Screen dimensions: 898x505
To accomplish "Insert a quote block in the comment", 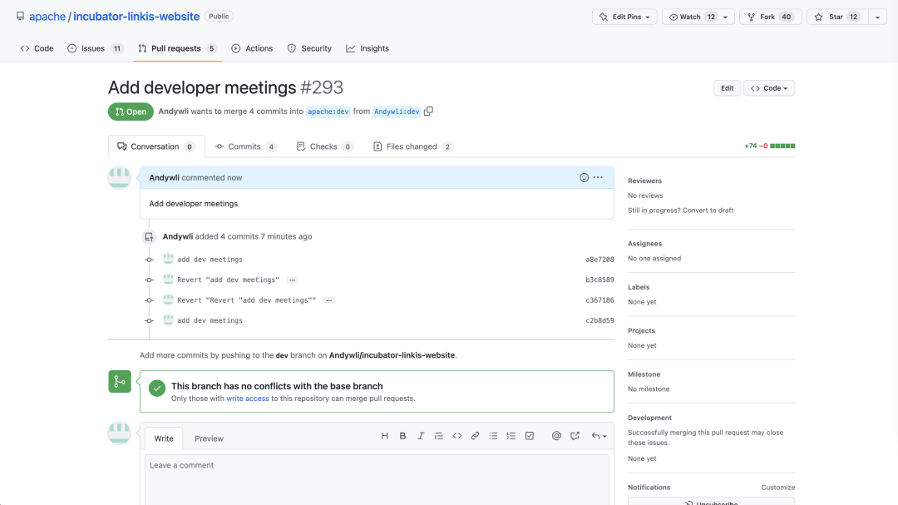I will tap(439, 436).
